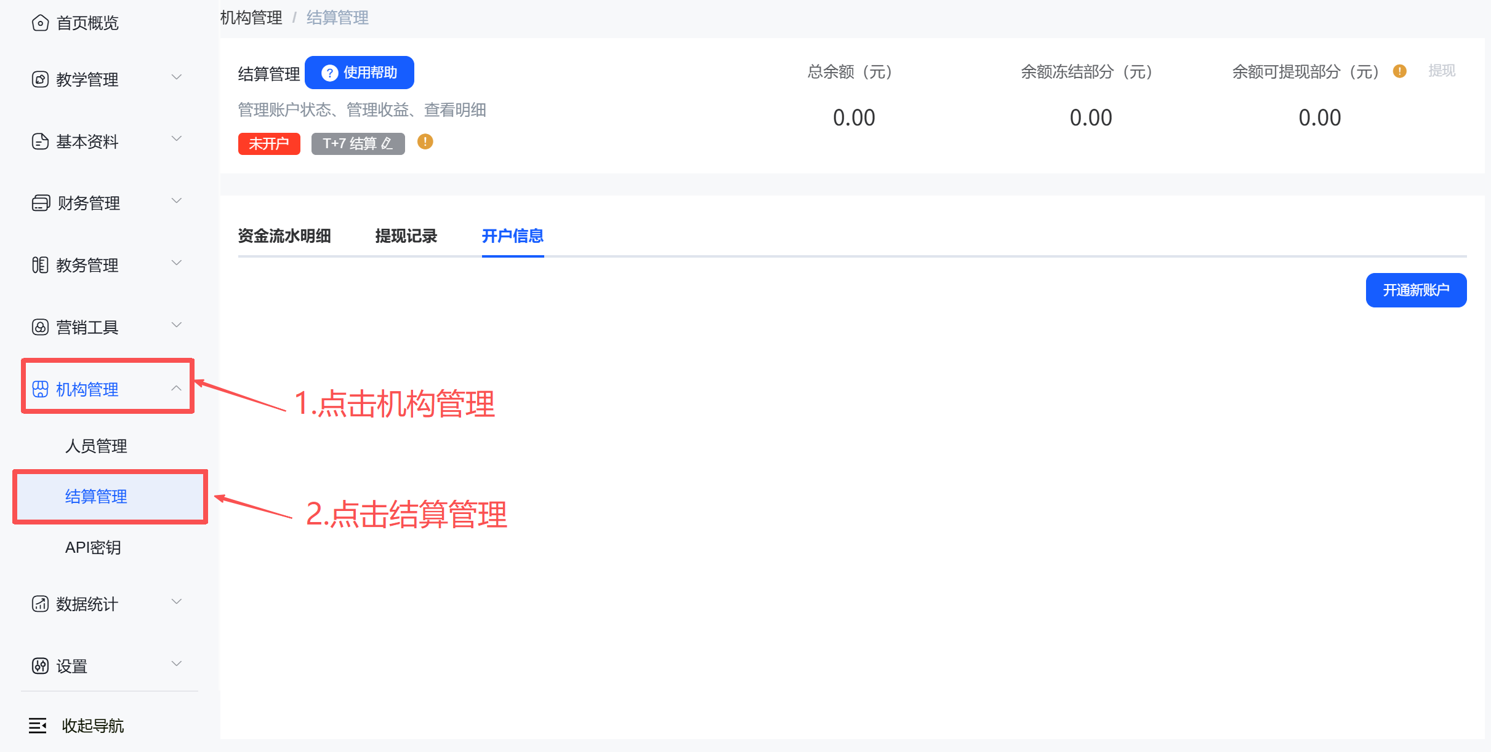Screen dimensions: 1491x752
Task: Click the home overview sidebar icon
Action: coord(40,23)
